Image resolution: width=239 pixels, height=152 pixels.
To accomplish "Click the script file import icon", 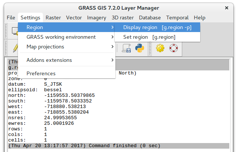I will [126, 48].
